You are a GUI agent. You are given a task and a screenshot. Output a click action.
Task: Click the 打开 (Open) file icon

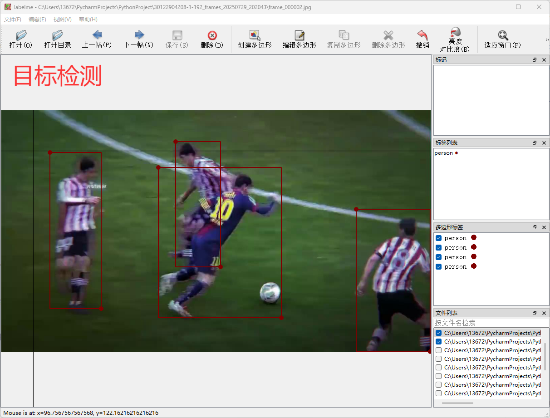pos(21,35)
